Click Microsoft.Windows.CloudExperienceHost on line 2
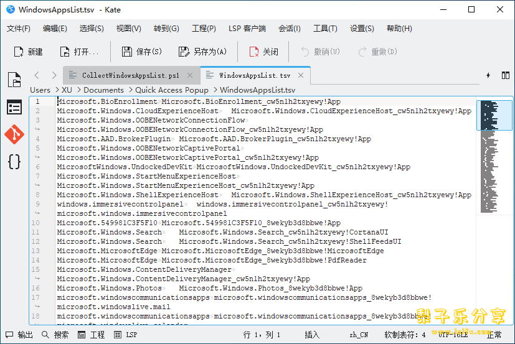 pos(138,111)
